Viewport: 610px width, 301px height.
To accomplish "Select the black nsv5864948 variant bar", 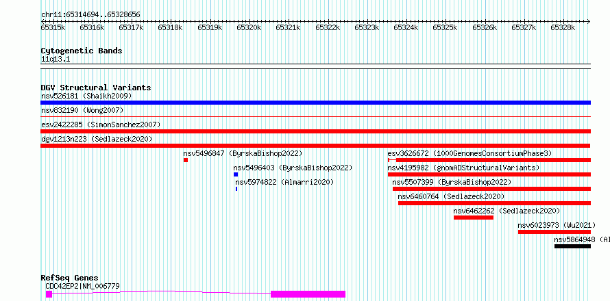I will [x=573, y=246].
